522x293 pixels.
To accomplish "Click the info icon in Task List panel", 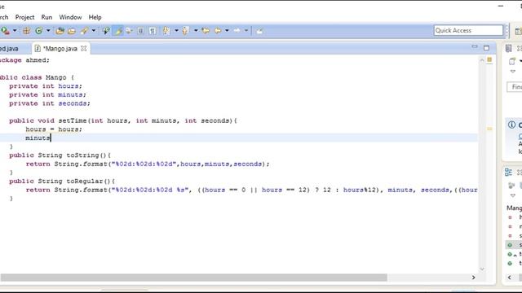I will click(511, 125).
